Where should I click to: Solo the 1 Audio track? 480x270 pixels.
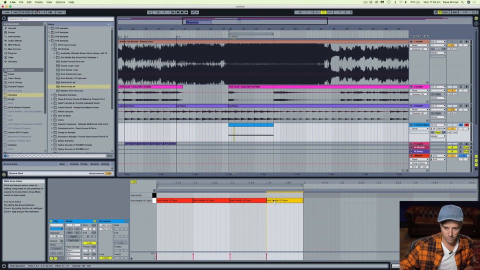(x=460, y=41)
